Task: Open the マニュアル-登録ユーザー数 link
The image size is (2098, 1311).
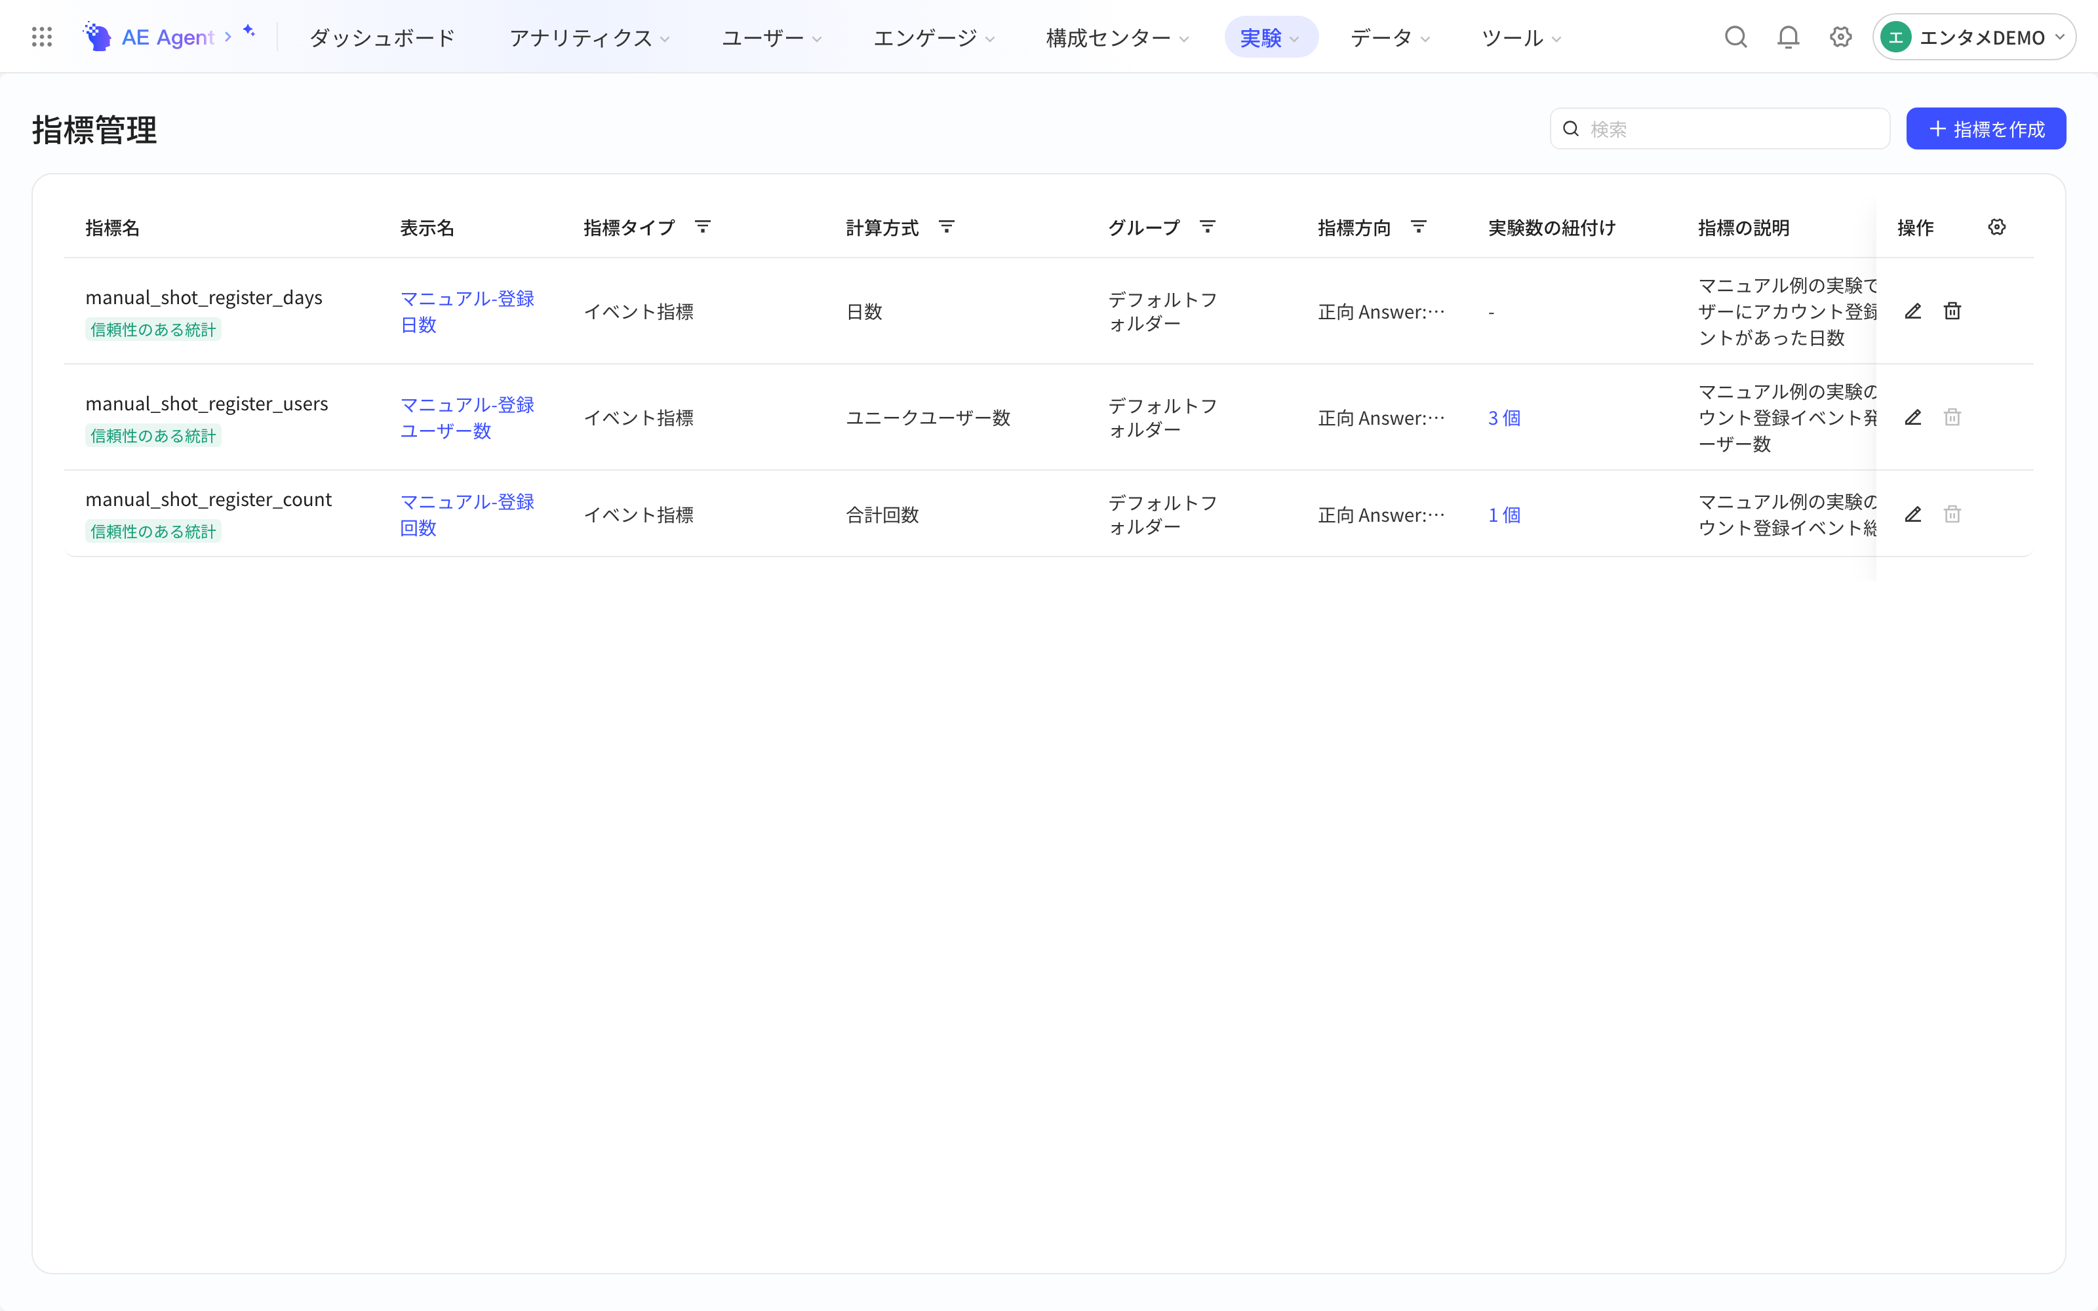Action: (467, 418)
